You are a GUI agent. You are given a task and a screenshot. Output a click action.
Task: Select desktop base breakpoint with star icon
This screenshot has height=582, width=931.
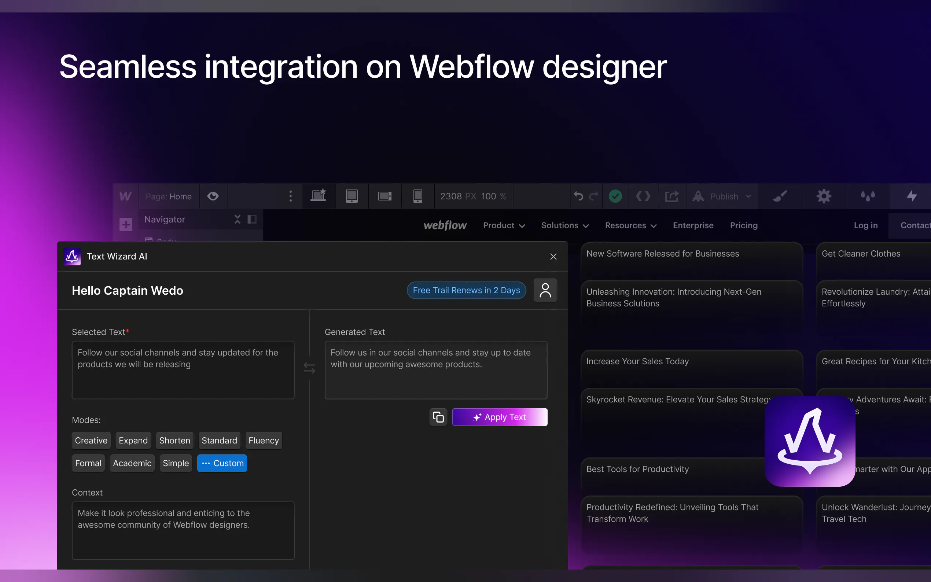tap(319, 196)
